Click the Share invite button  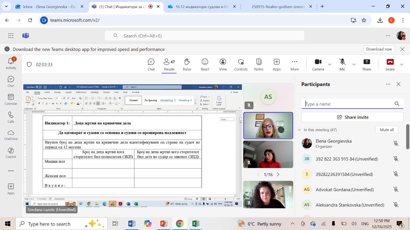pos(352,117)
